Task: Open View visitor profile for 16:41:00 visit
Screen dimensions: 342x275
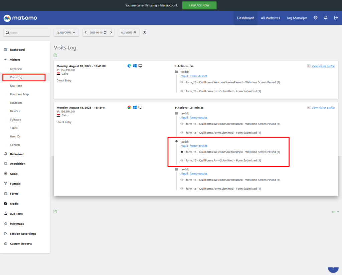Action: pos(323,66)
